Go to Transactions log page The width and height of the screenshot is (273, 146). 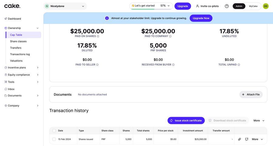[20, 54]
